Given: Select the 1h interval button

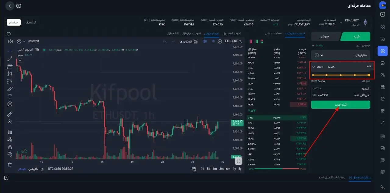Looking at the screenshot, I should pos(213,41).
